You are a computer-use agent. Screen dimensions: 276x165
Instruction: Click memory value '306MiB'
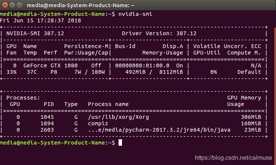tap(251, 117)
